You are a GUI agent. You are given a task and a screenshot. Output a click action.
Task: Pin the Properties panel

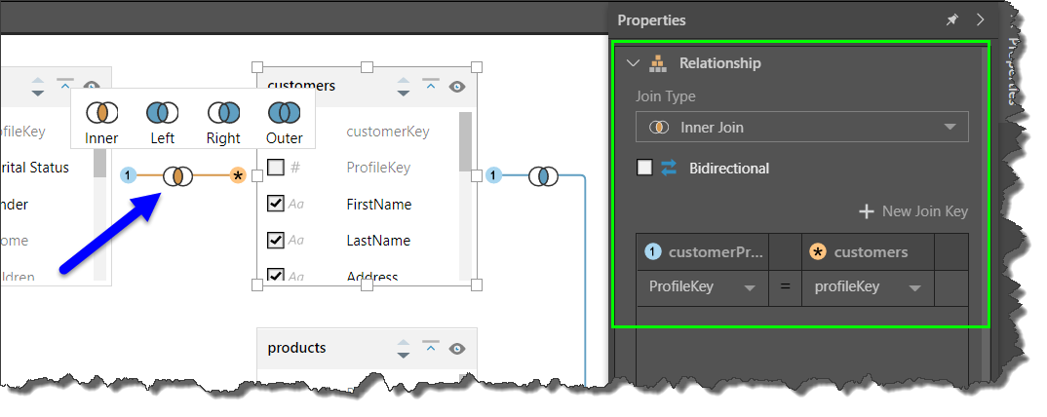point(951,19)
